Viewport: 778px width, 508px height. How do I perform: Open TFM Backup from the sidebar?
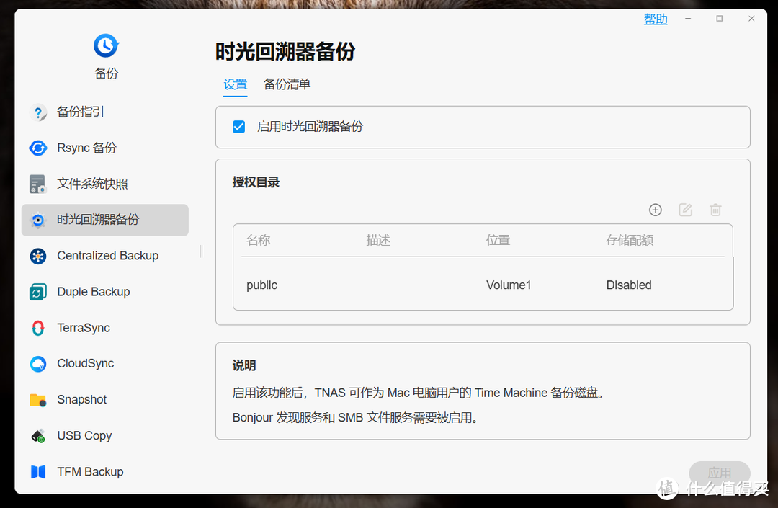click(x=37, y=472)
